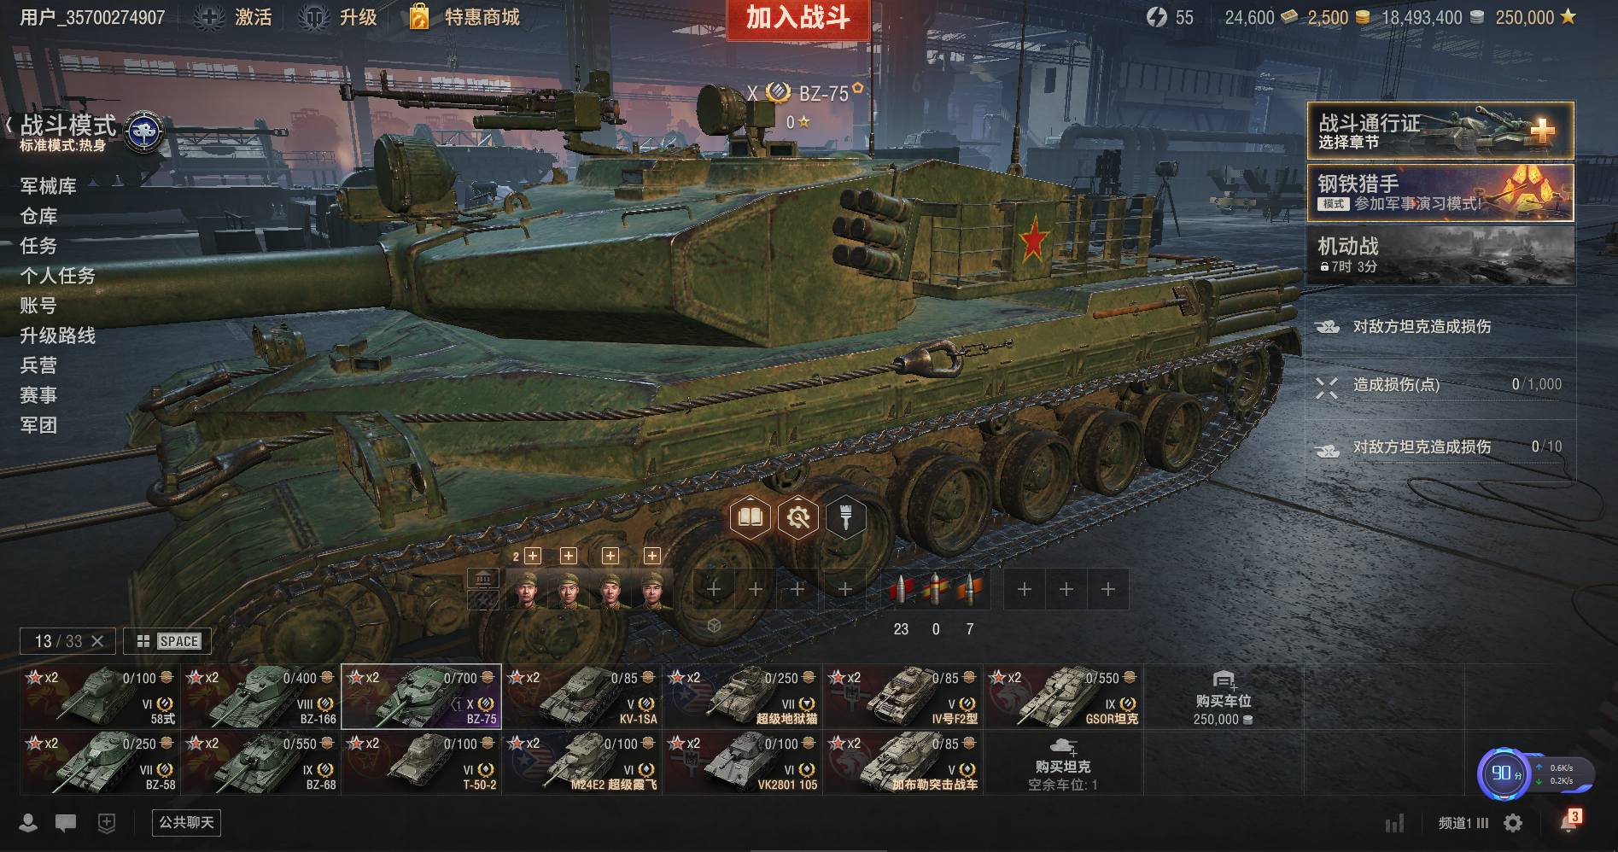The image size is (1618, 852).
Task: Clear the 13/33 tank filter
Action: [x=97, y=641]
